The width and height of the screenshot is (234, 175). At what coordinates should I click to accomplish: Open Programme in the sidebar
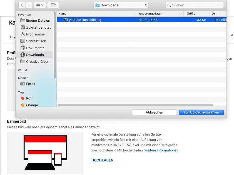pos(35,34)
